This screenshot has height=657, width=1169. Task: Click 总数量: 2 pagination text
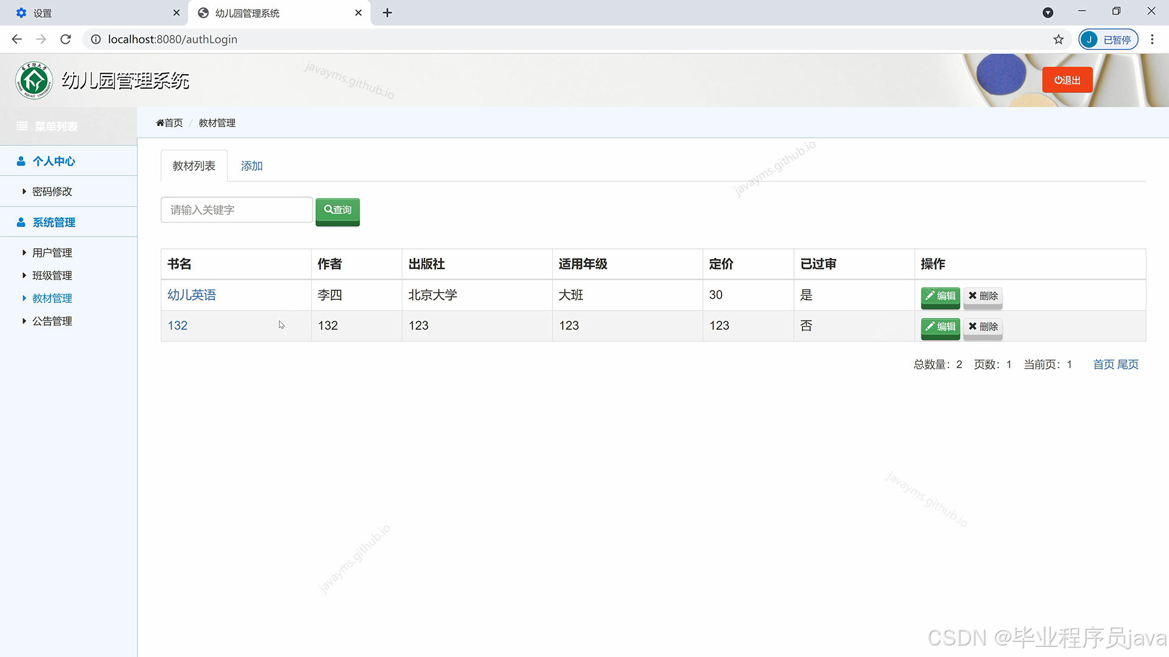[x=938, y=364]
